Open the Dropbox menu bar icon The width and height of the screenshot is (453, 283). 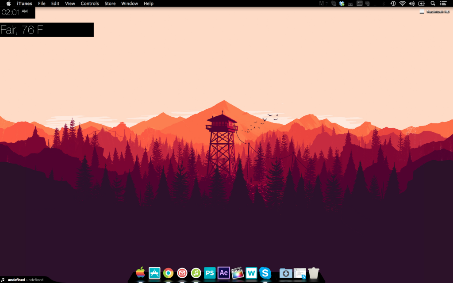tap(342, 4)
